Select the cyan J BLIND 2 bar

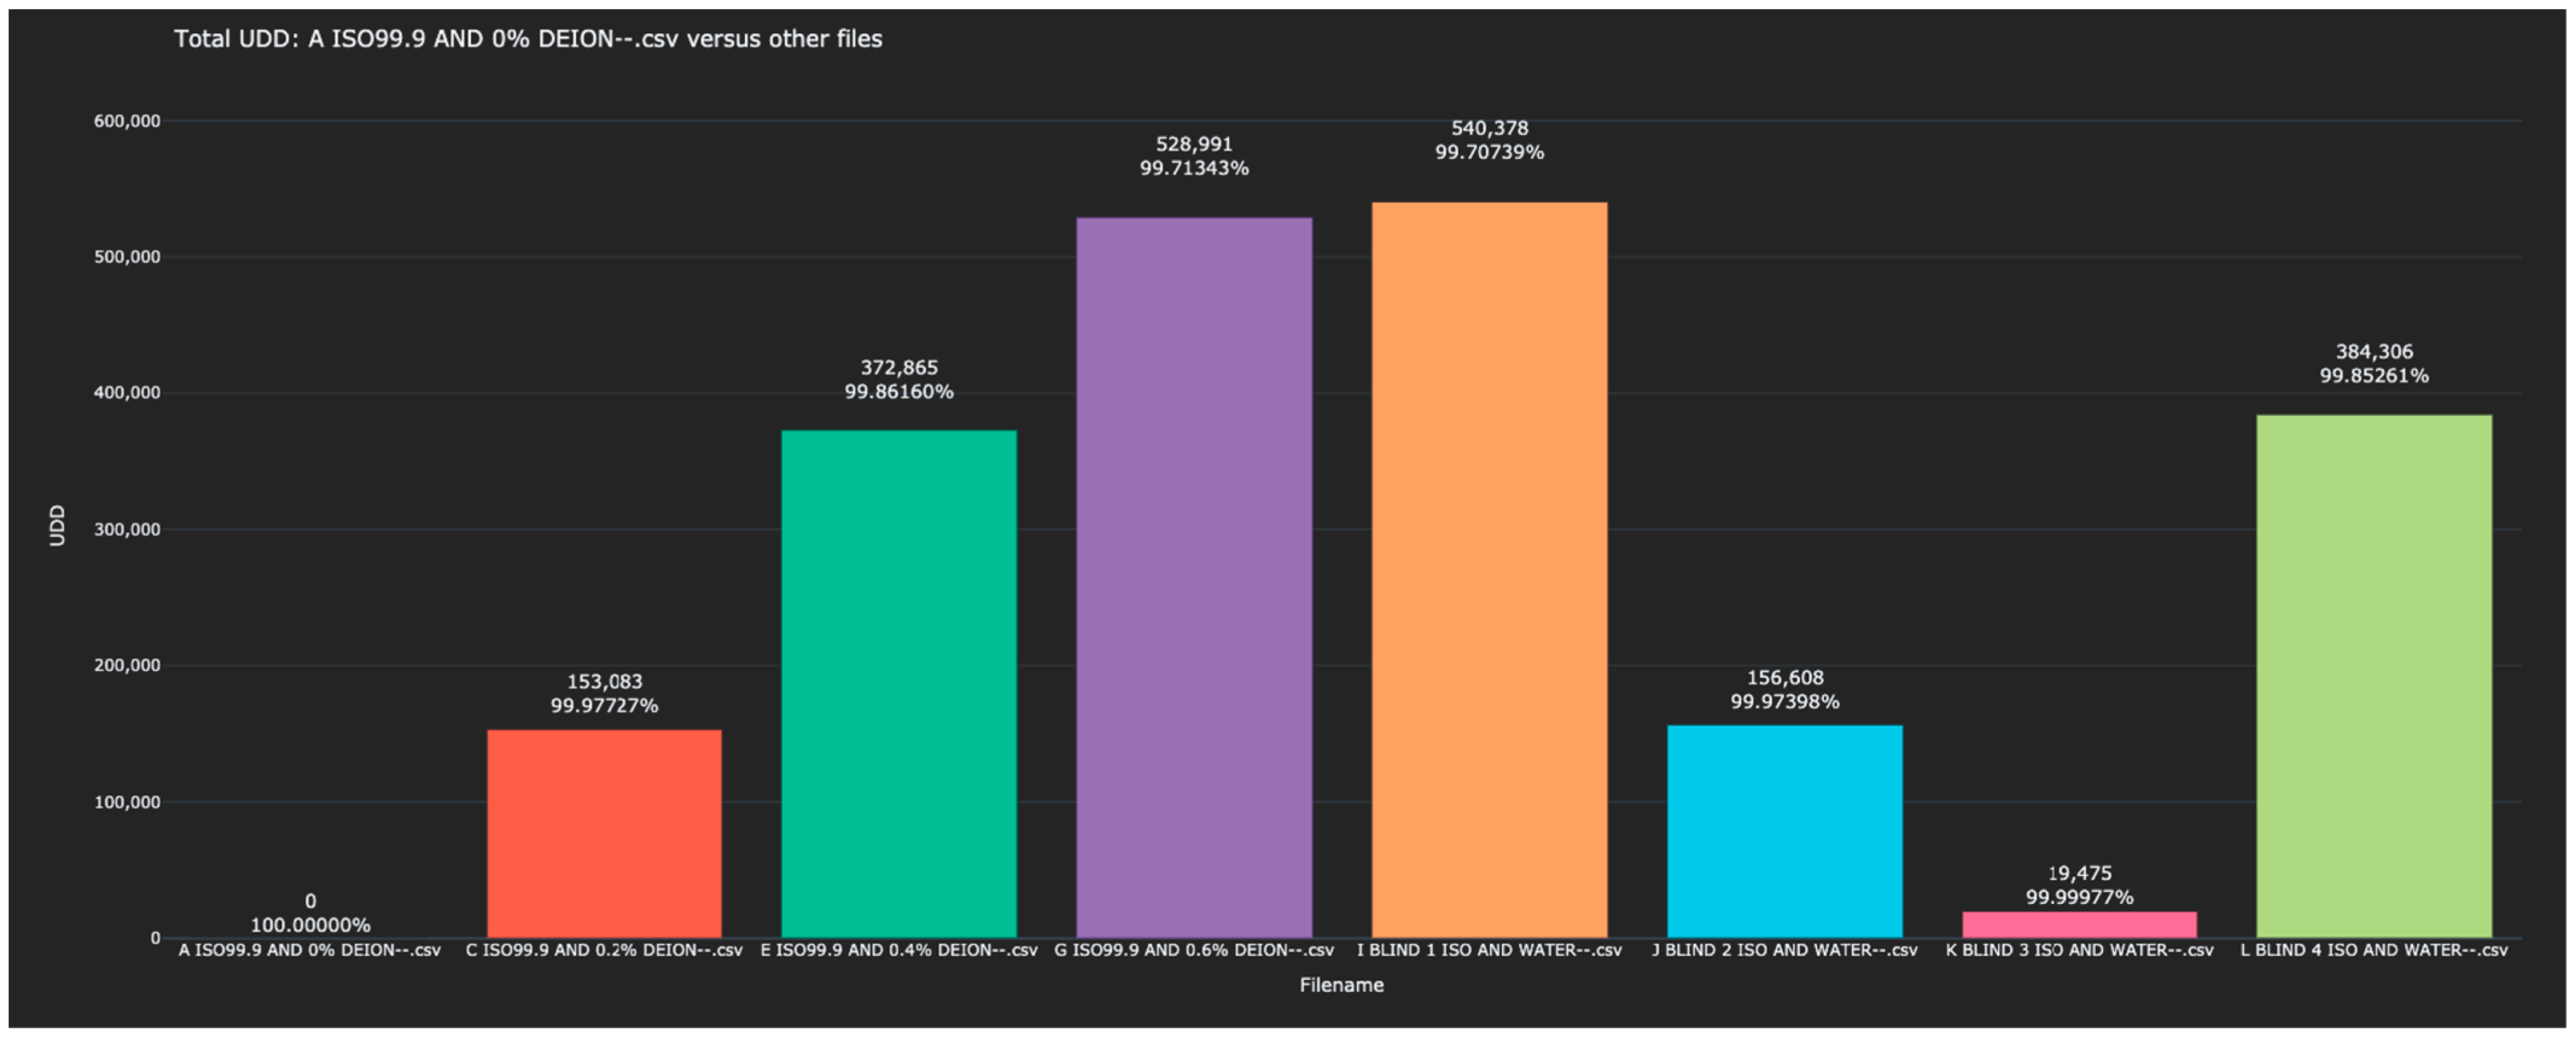click(x=1784, y=831)
